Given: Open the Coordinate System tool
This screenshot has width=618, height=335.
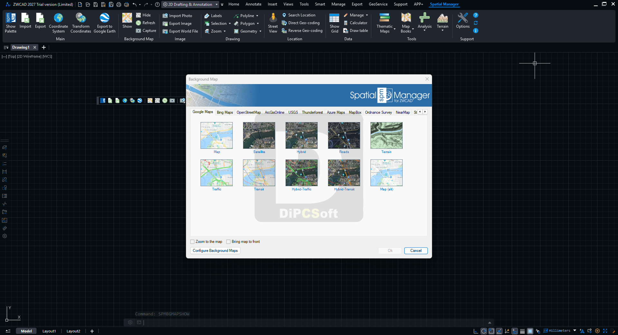Looking at the screenshot, I should [x=58, y=23].
